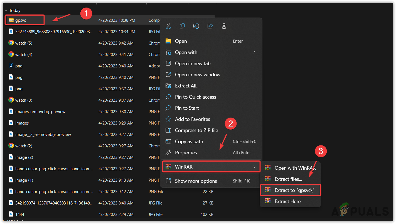Click the Cut scissors icon

click(x=168, y=26)
